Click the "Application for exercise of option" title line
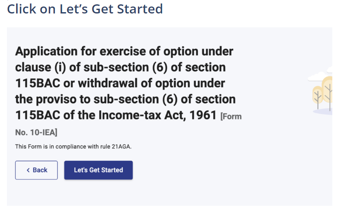 [124, 52]
